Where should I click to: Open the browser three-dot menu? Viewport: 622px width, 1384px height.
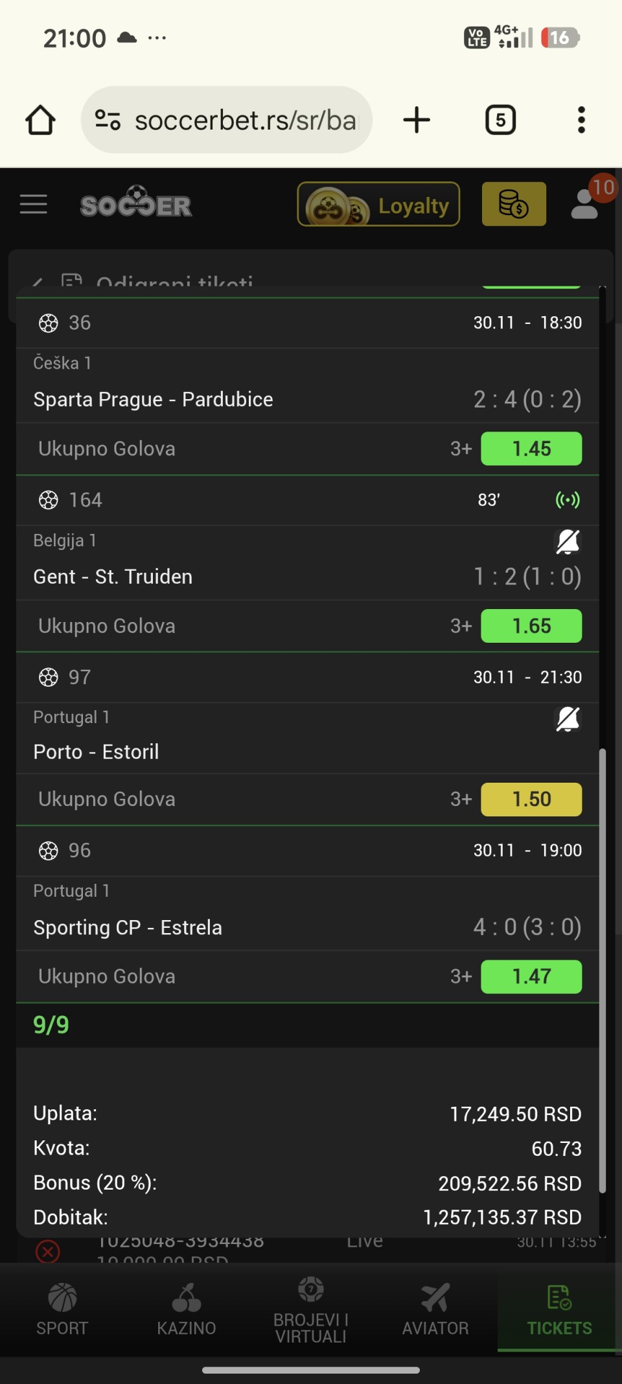point(581,120)
